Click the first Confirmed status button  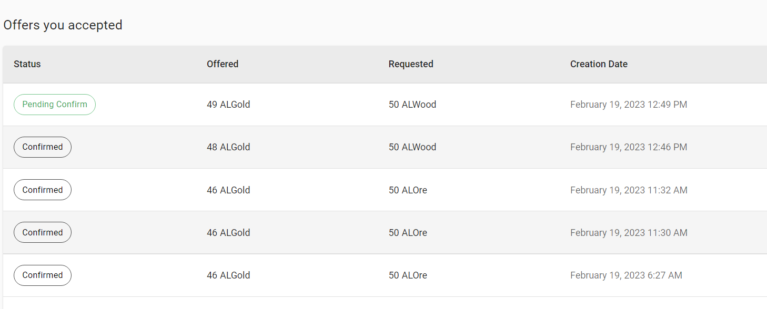[x=42, y=147]
